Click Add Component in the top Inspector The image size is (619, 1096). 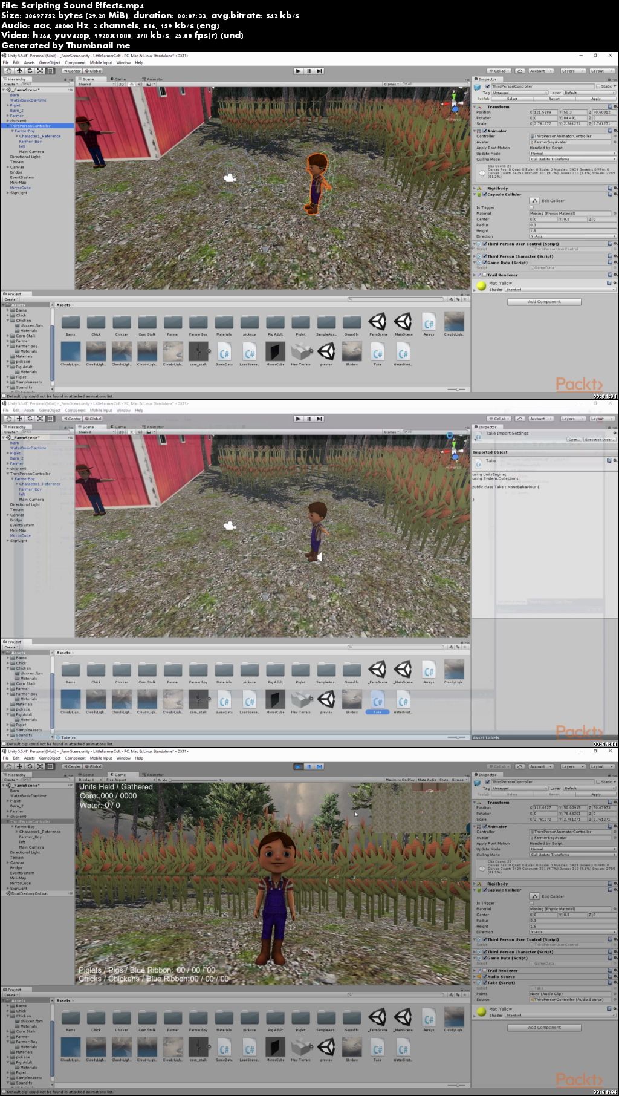(544, 301)
